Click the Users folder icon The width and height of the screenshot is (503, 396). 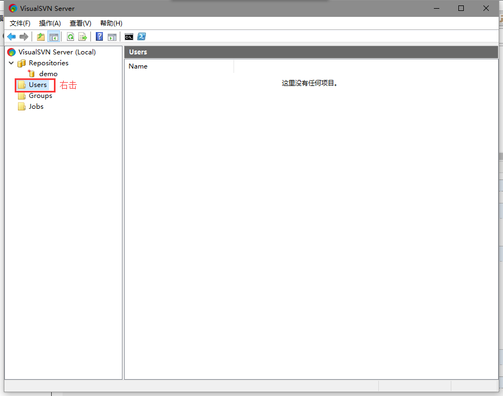(21, 85)
